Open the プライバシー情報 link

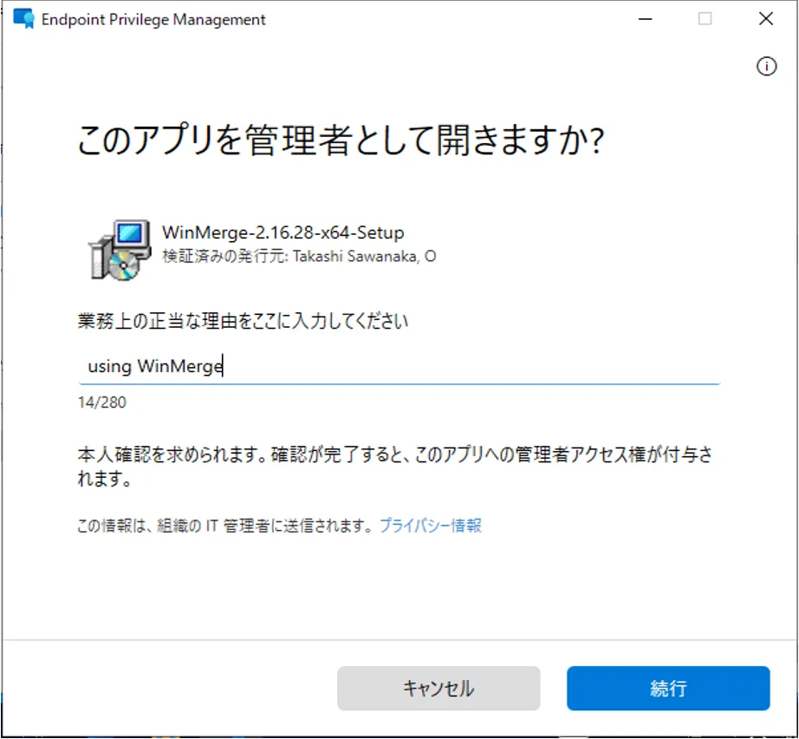(431, 526)
